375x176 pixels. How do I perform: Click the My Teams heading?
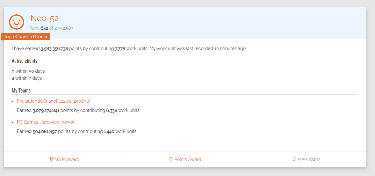tap(21, 91)
